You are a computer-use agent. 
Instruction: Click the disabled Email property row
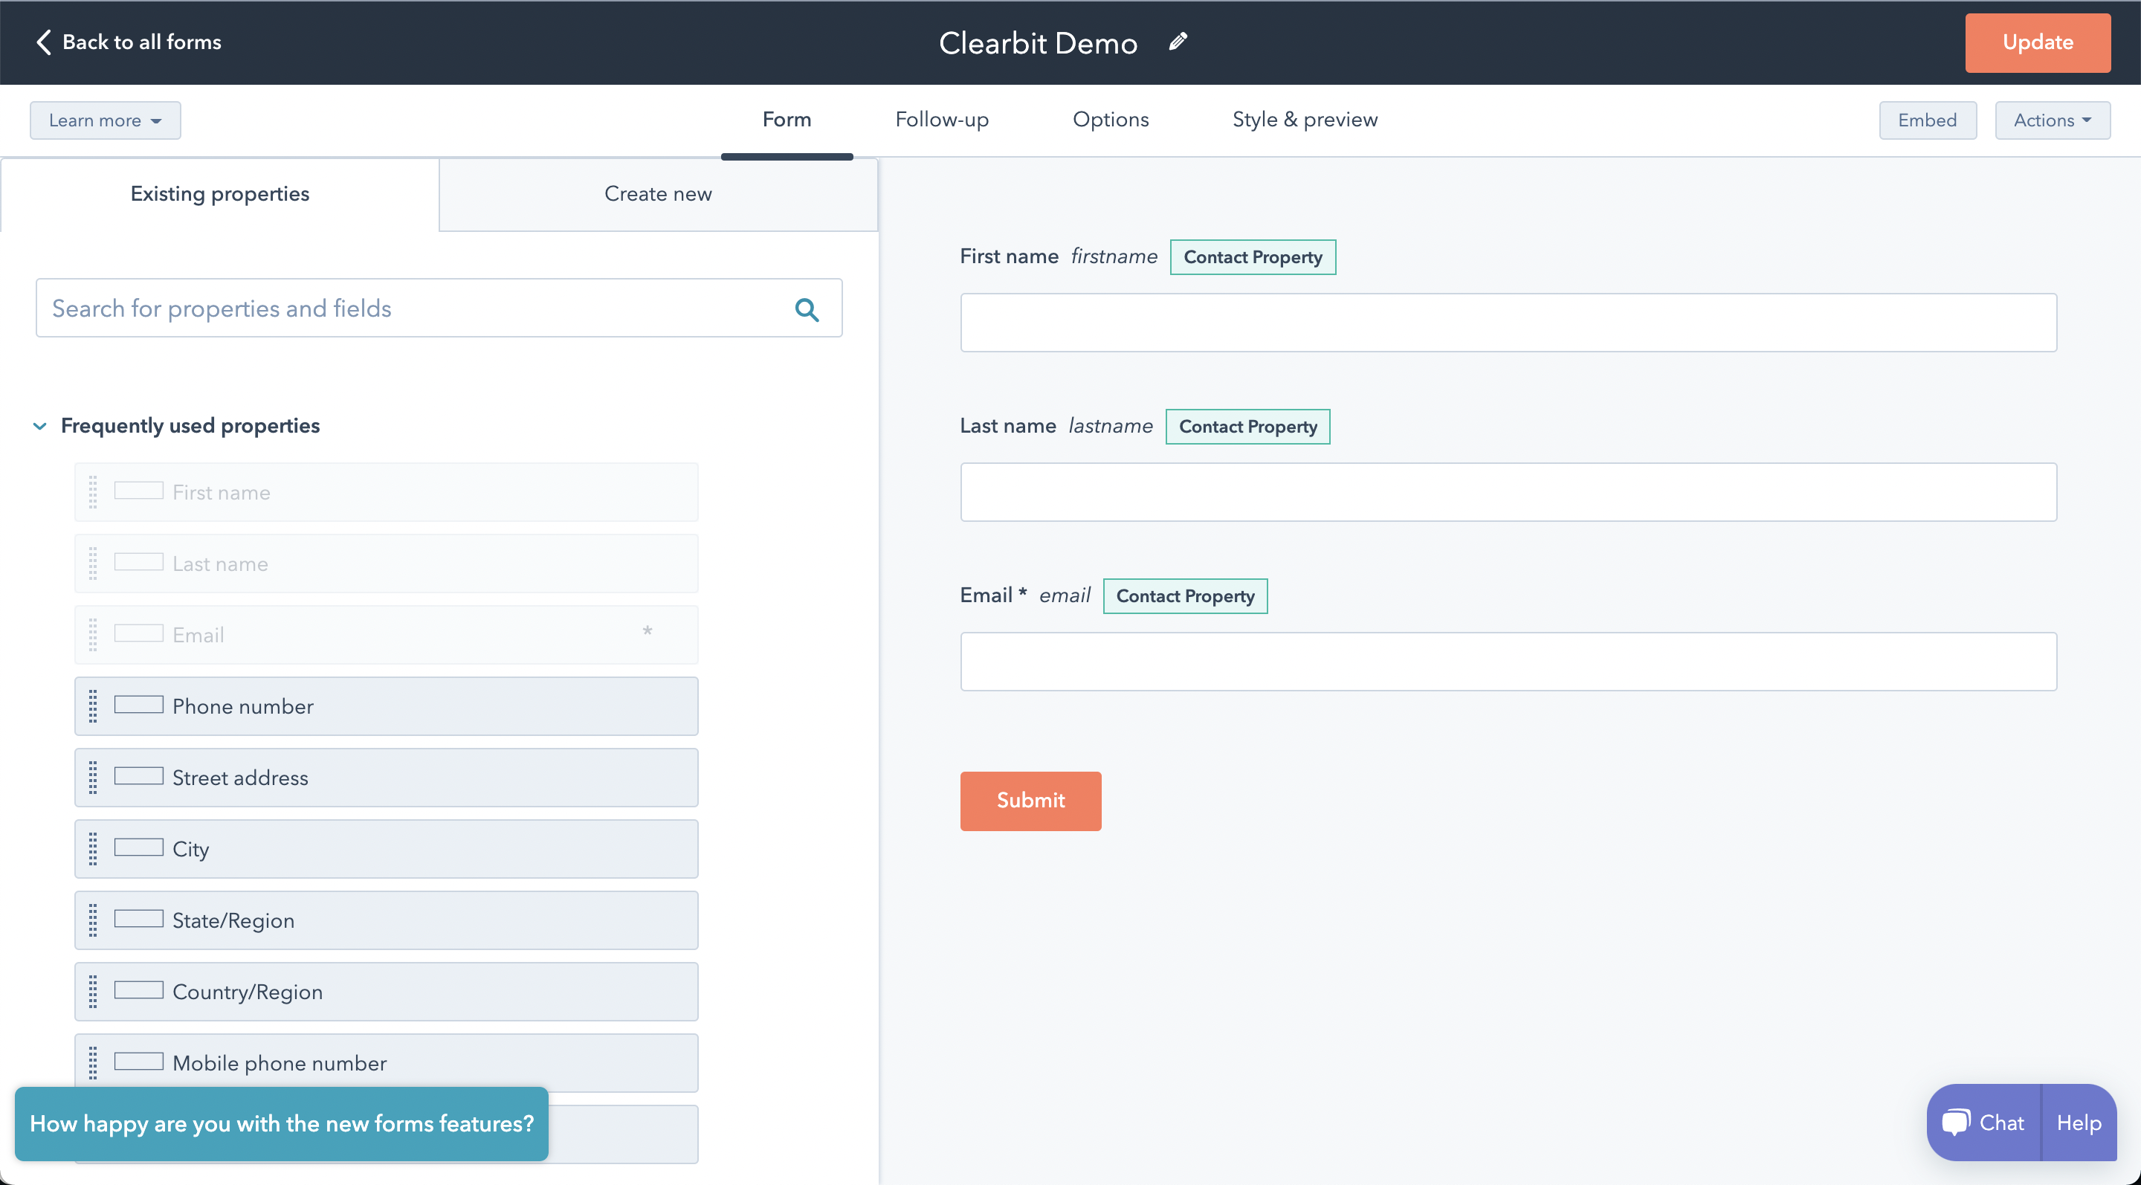pos(387,635)
